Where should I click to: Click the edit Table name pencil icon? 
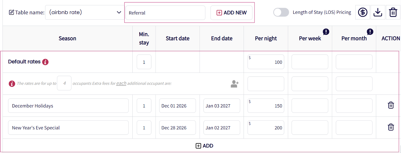click(x=12, y=12)
